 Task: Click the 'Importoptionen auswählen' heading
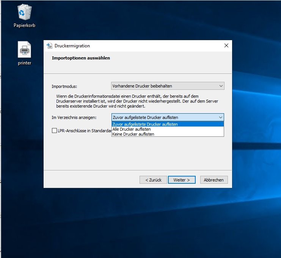point(81,58)
